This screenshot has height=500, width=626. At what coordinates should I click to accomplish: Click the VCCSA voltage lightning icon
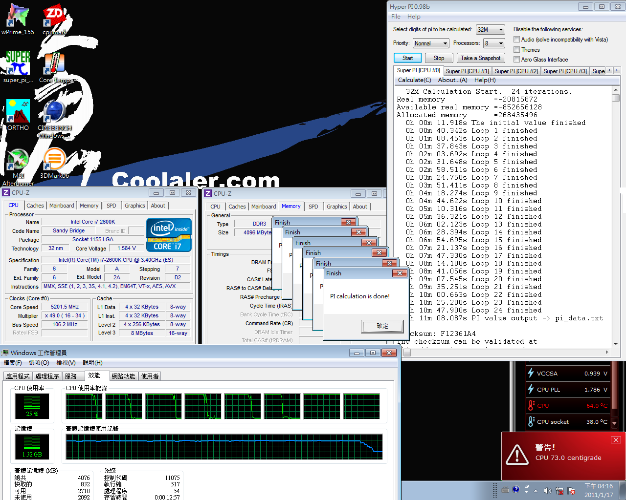coord(531,373)
